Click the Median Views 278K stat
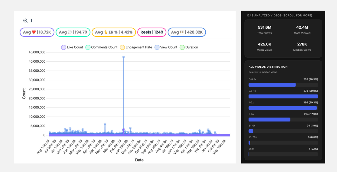The image size is (337, 172). (302, 46)
